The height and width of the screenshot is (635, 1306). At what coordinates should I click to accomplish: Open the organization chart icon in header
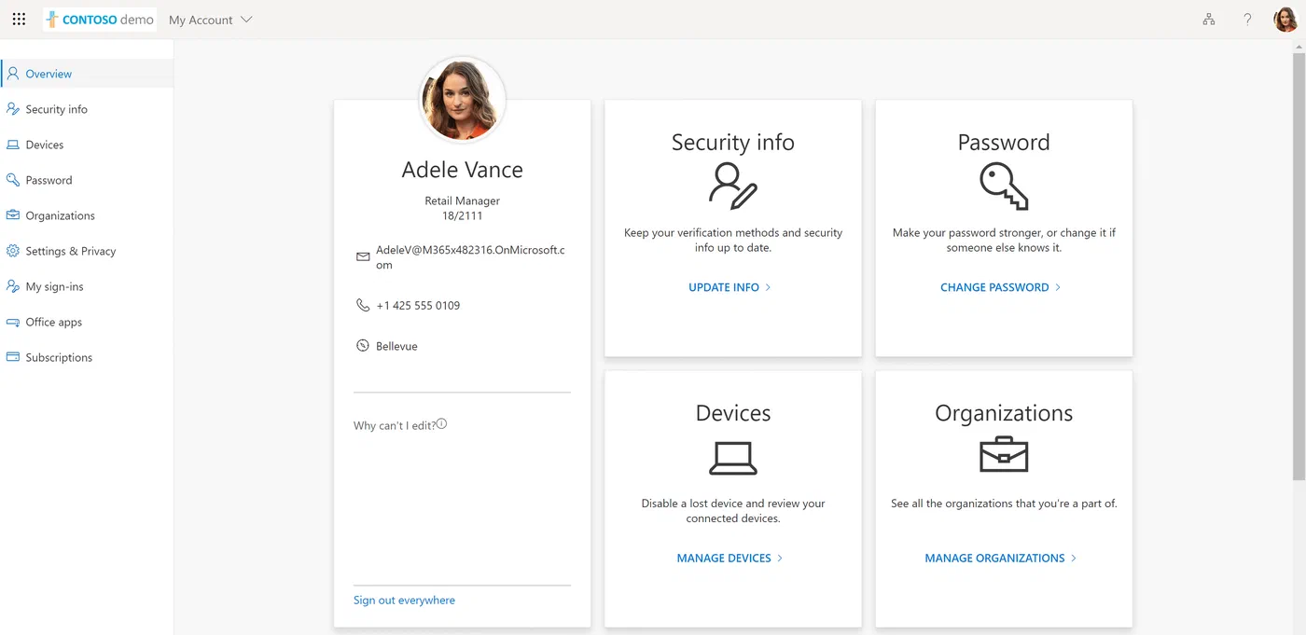point(1209,20)
